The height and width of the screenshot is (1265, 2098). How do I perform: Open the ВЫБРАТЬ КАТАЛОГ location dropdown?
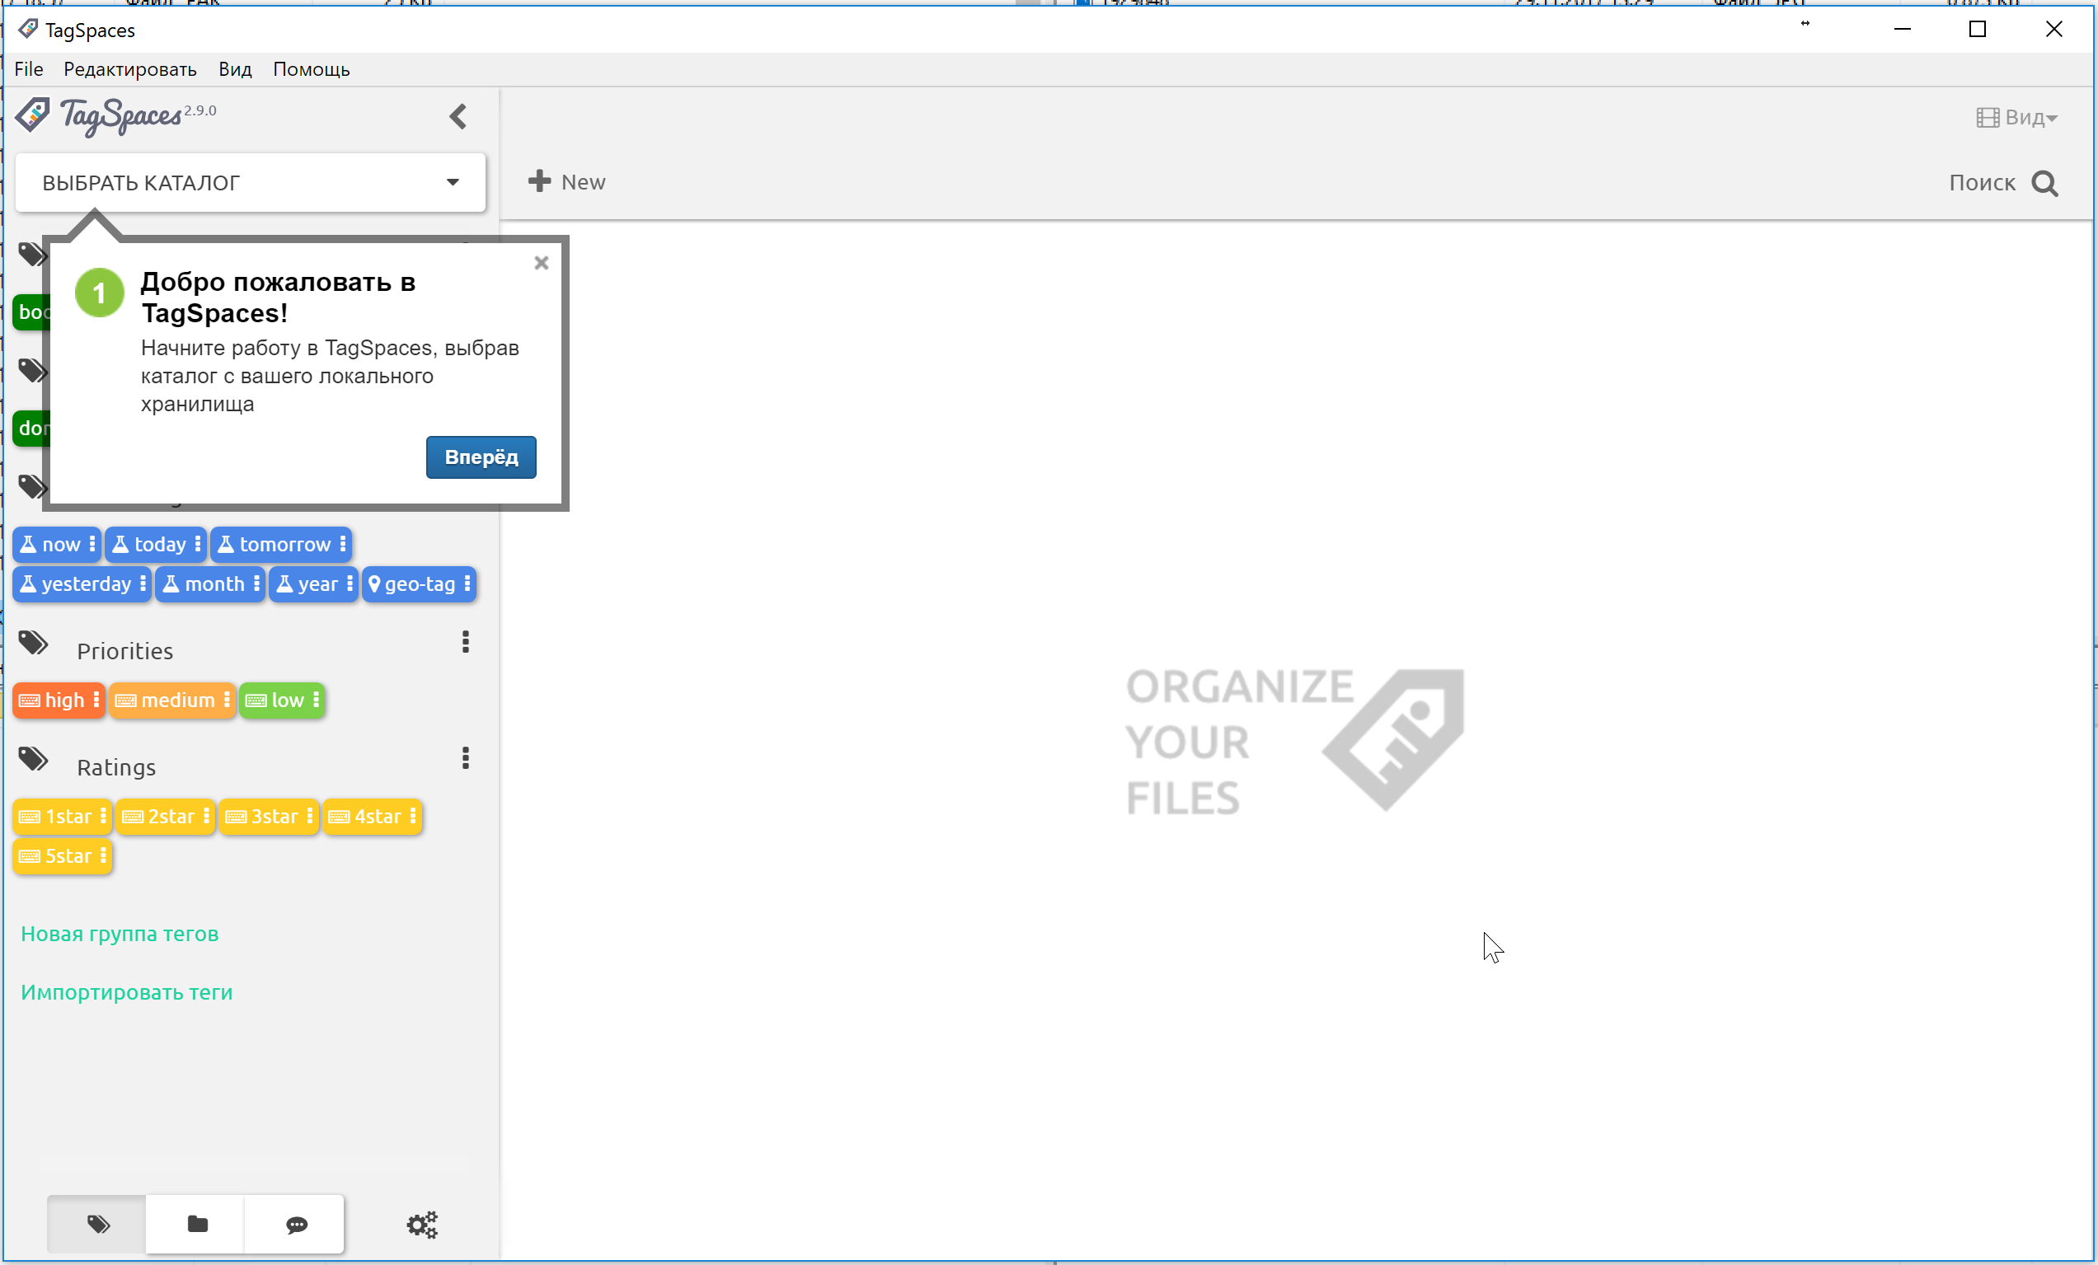pyautogui.click(x=251, y=182)
